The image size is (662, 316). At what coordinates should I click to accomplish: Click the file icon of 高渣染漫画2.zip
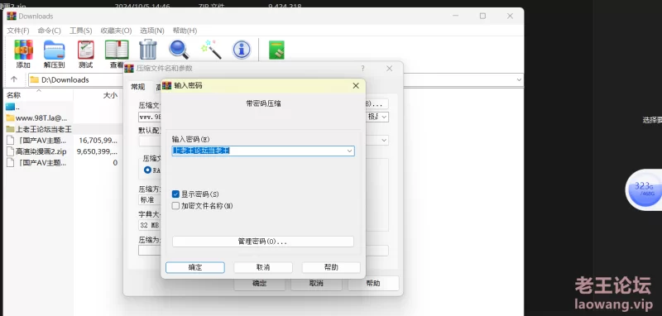pos(10,151)
